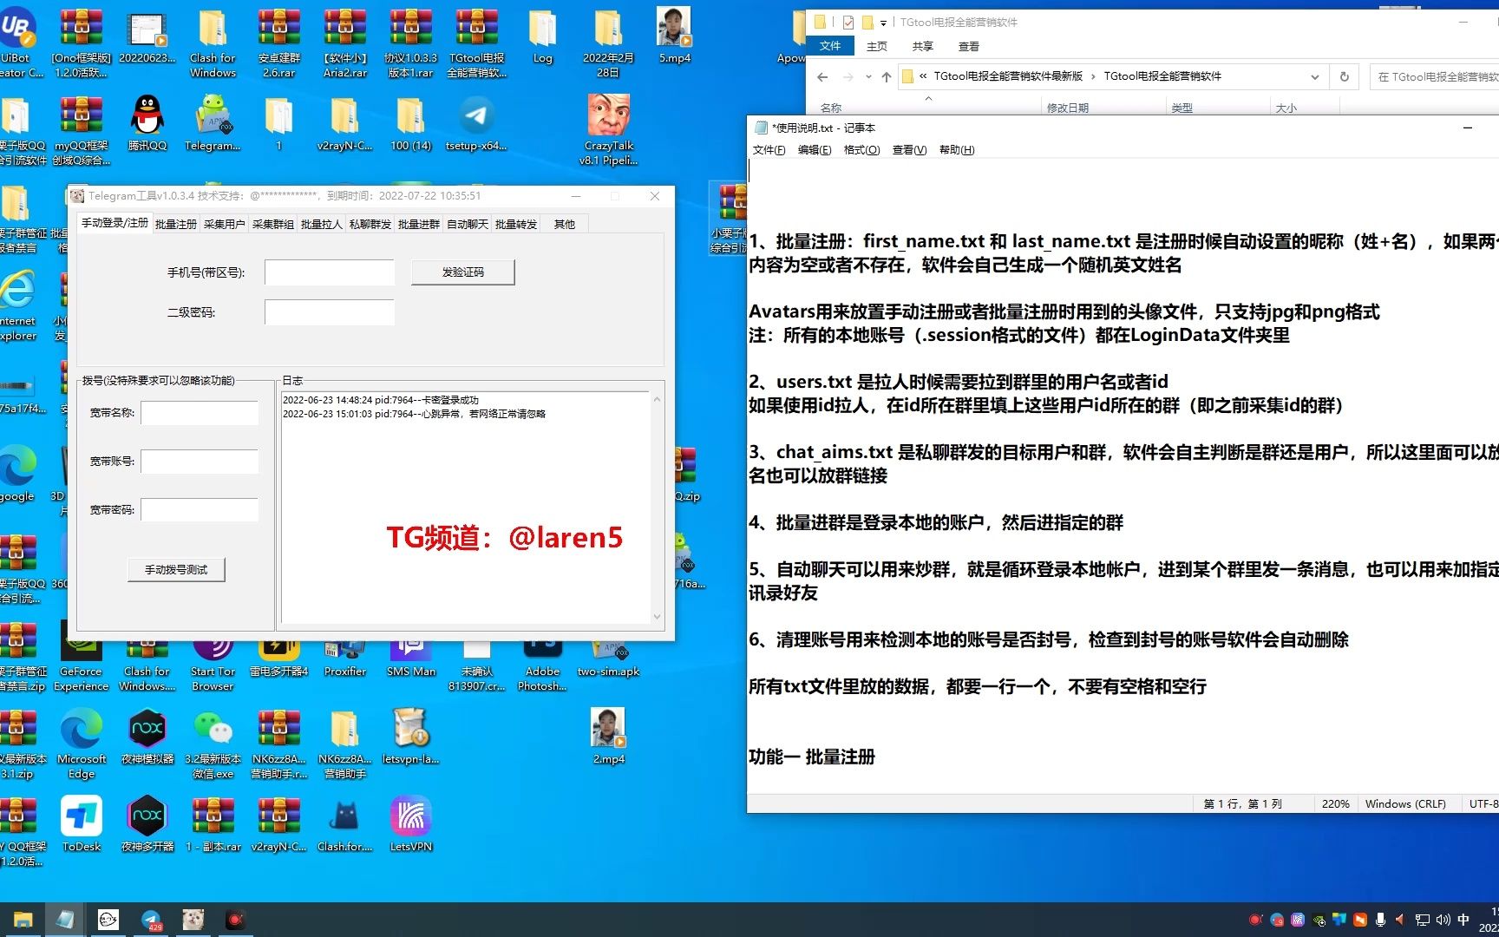Click the 220% zoom control in Notepad
Viewport: 1499px width, 937px height.
(x=1335, y=803)
